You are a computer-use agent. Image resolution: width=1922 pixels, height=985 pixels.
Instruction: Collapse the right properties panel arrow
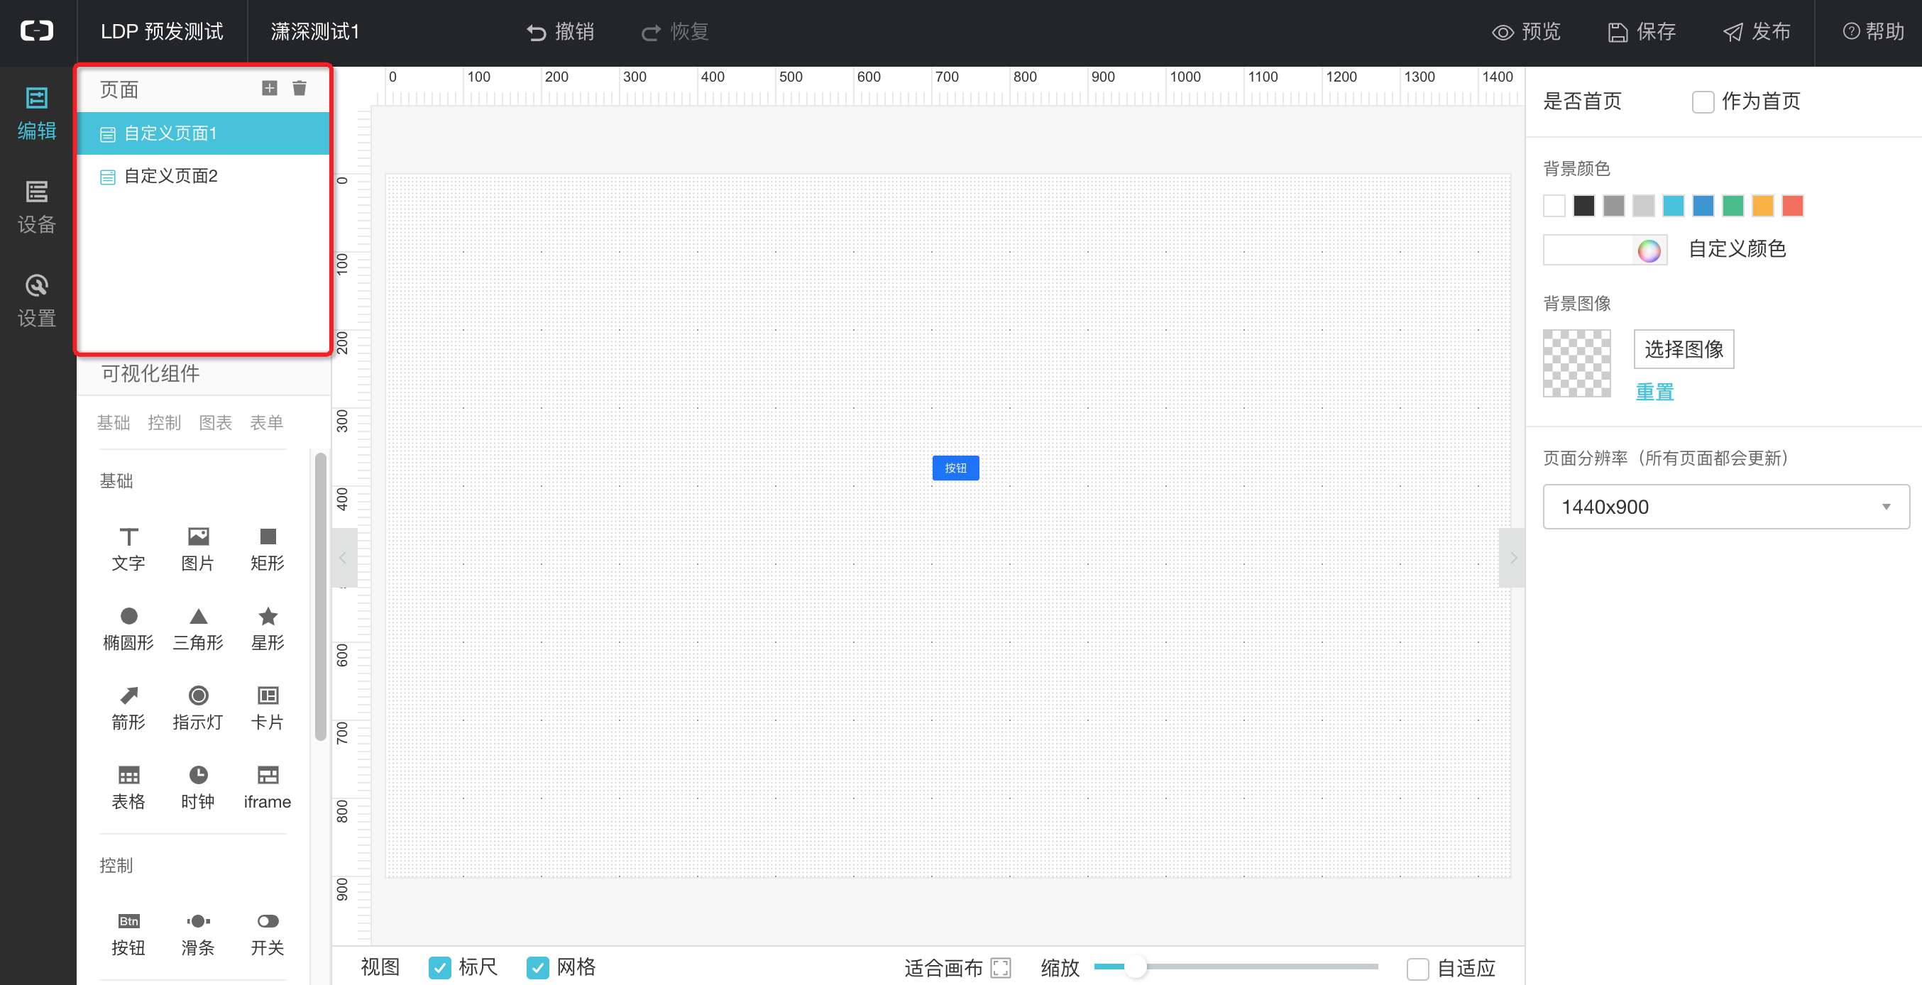(1512, 557)
